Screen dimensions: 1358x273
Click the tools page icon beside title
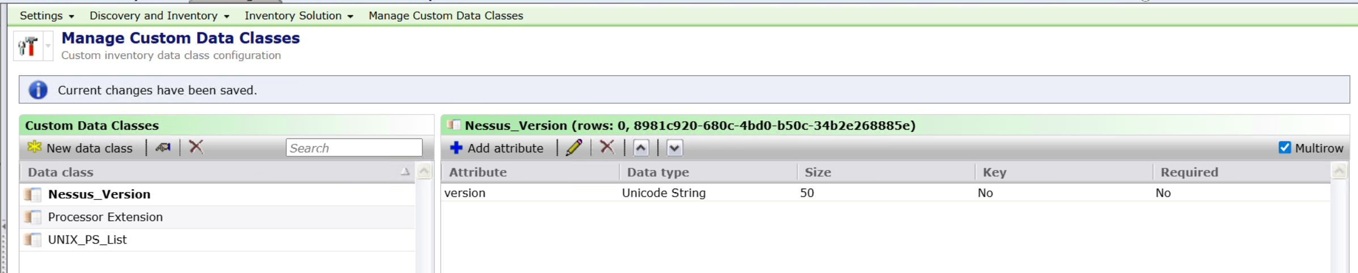pyautogui.click(x=28, y=46)
